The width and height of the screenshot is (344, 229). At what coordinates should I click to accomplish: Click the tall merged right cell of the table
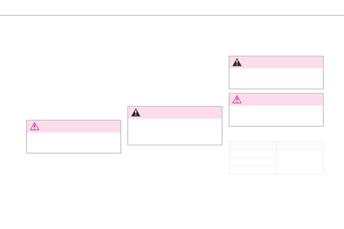point(300,162)
